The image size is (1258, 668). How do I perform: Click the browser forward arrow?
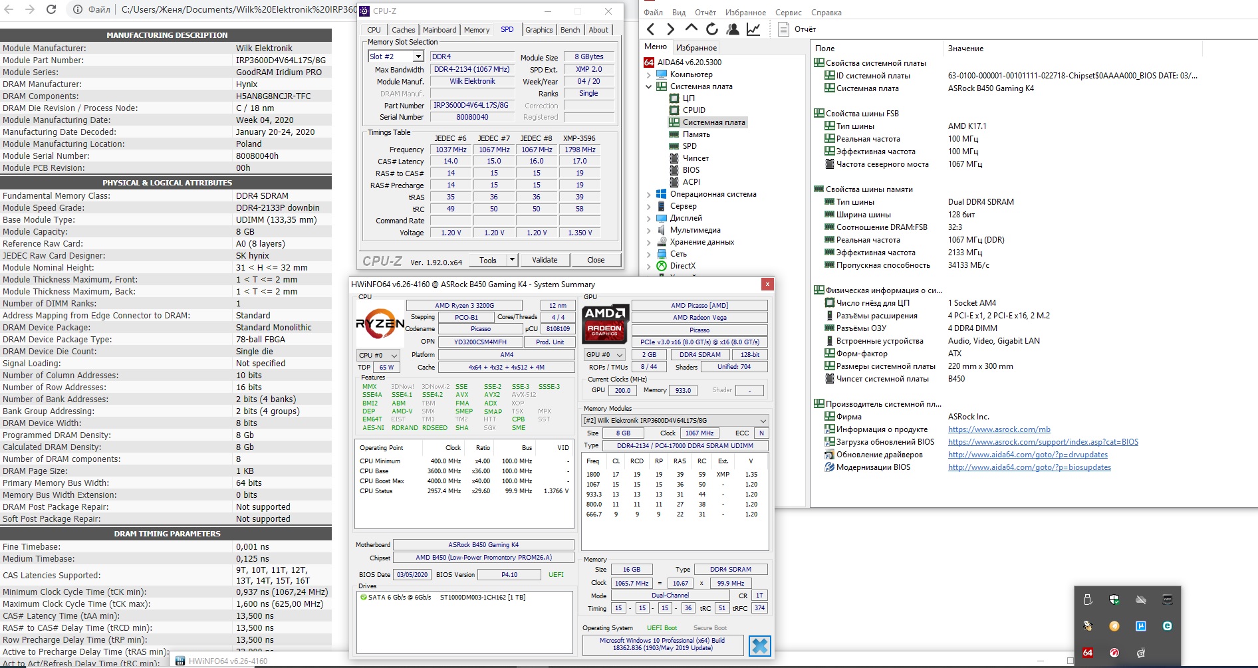point(30,9)
